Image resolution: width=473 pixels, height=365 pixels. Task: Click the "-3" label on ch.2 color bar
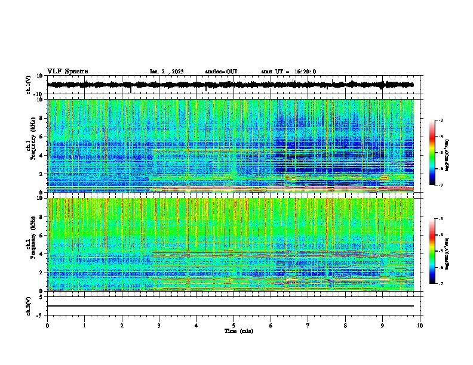[x=441, y=219]
